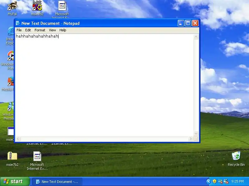Click the Notepad title bar text

pos(50,23)
